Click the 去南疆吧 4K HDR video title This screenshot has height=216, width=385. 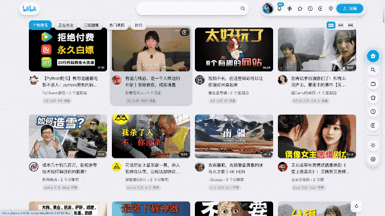tap(236, 169)
